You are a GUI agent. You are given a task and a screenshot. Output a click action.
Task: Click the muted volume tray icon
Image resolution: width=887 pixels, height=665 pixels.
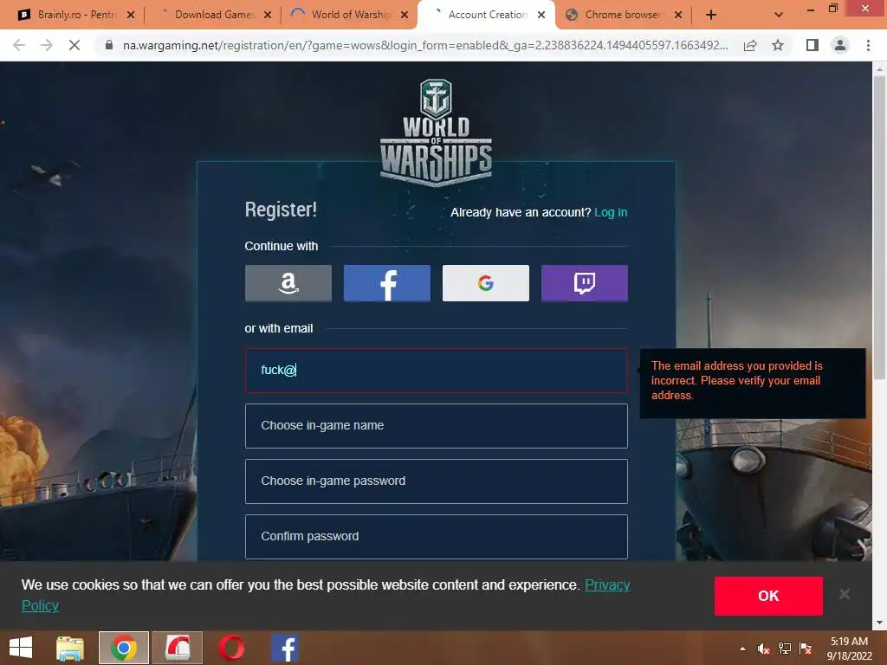[764, 649]
